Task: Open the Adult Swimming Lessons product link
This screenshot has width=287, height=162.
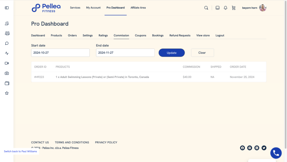Action: 102,77
